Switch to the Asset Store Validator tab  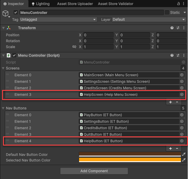(115, 4)
